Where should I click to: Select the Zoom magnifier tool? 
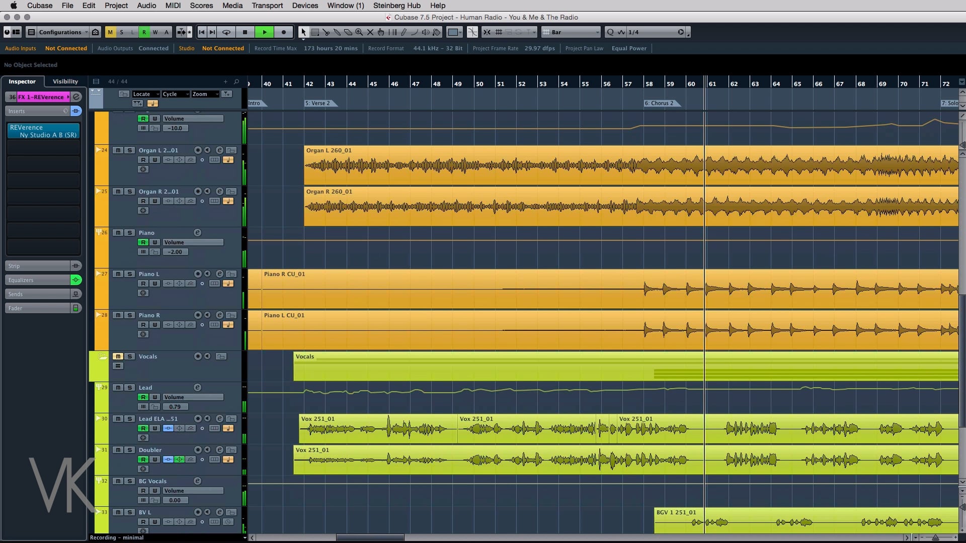coord(359,32)
